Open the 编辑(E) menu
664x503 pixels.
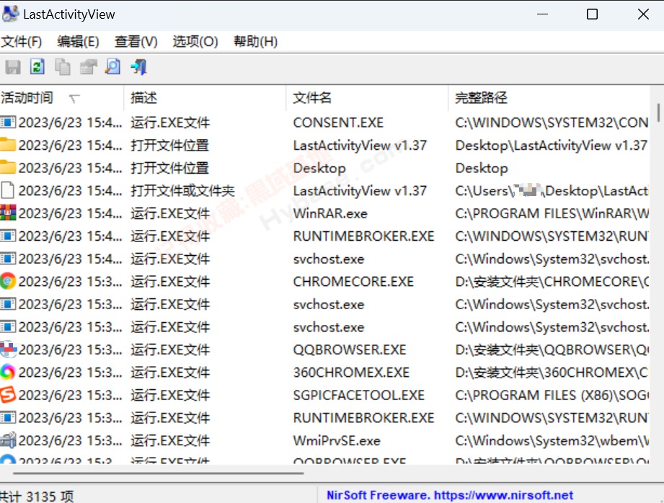click(x=78, y=42)
